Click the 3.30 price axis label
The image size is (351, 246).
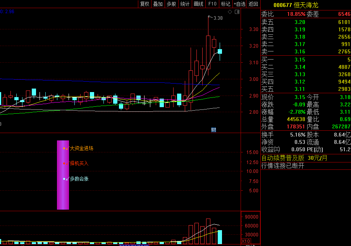[254, 29]
